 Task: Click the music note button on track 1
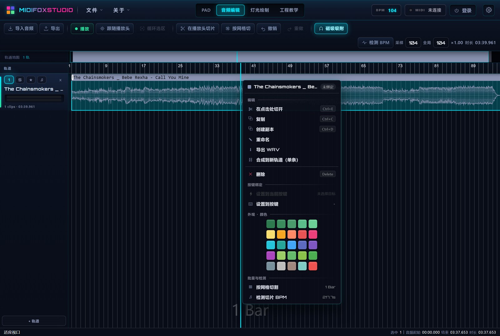tap(42, 80)
